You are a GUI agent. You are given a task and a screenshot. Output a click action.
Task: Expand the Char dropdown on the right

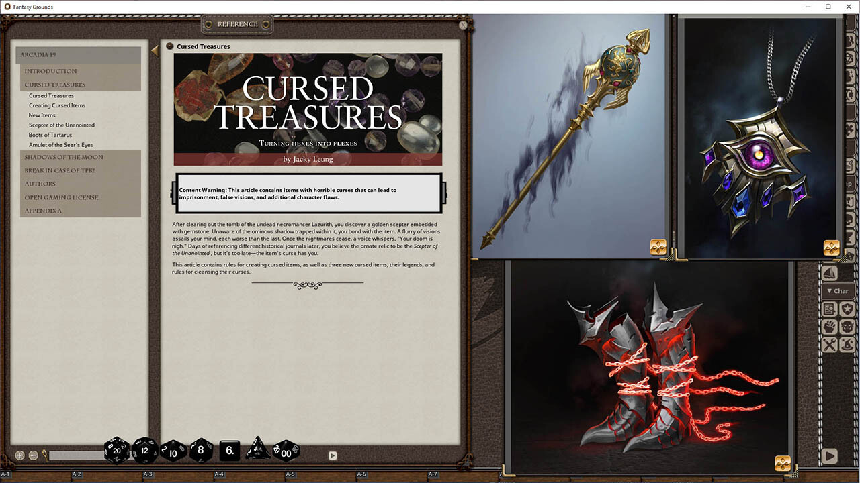click(837, 291)
